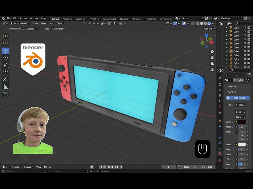253x189 pixels.
Task: Switch to the UV Editing tab
Action: pos(94,19)
